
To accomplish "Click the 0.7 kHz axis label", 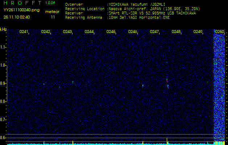I will click(x=4, y=119).
